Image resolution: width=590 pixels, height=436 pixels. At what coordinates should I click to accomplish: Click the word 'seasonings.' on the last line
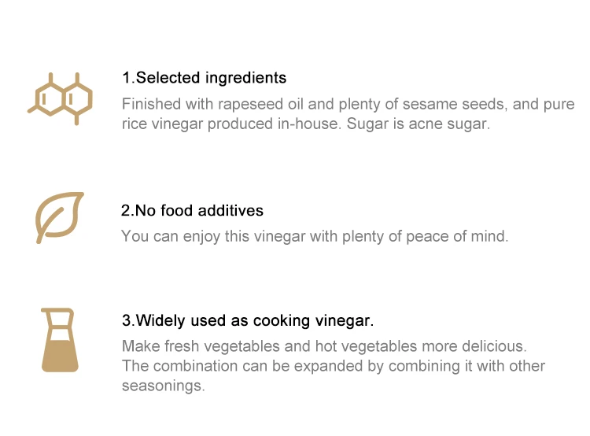coord(163,386)
